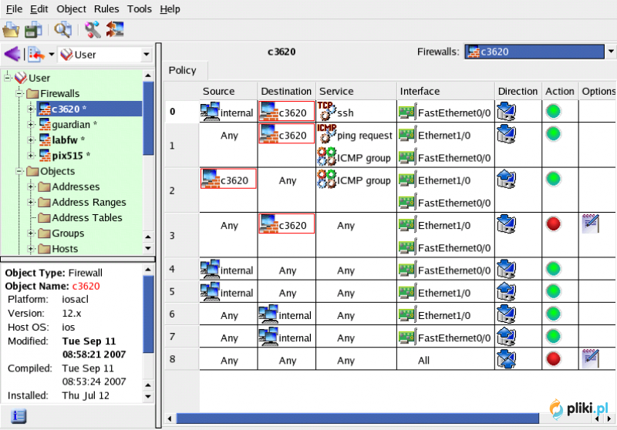Viewport: 617px width, 430px height.
Task: Expand the pix515 firewall node
Action: (x=31, y=155)
